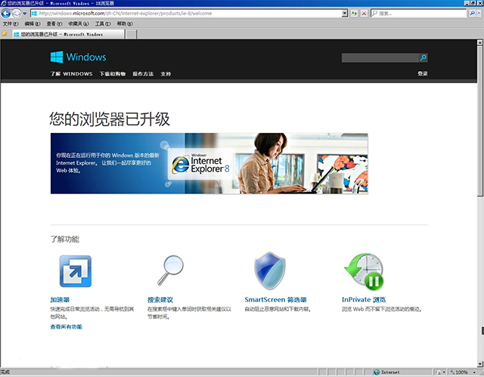Click the 搜索建议 magnifying glass icon

point(170,271)
